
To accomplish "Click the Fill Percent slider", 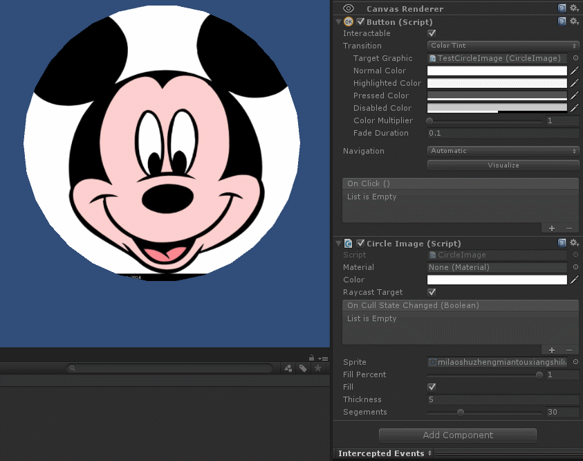I will 485,374.
